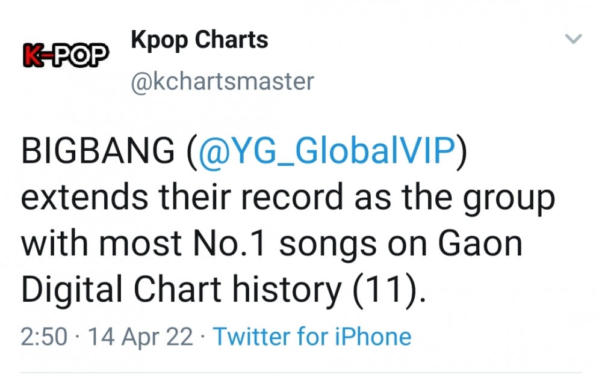
Task: Open the Twitter for iPhone source link
Action: tap(312, 337)
